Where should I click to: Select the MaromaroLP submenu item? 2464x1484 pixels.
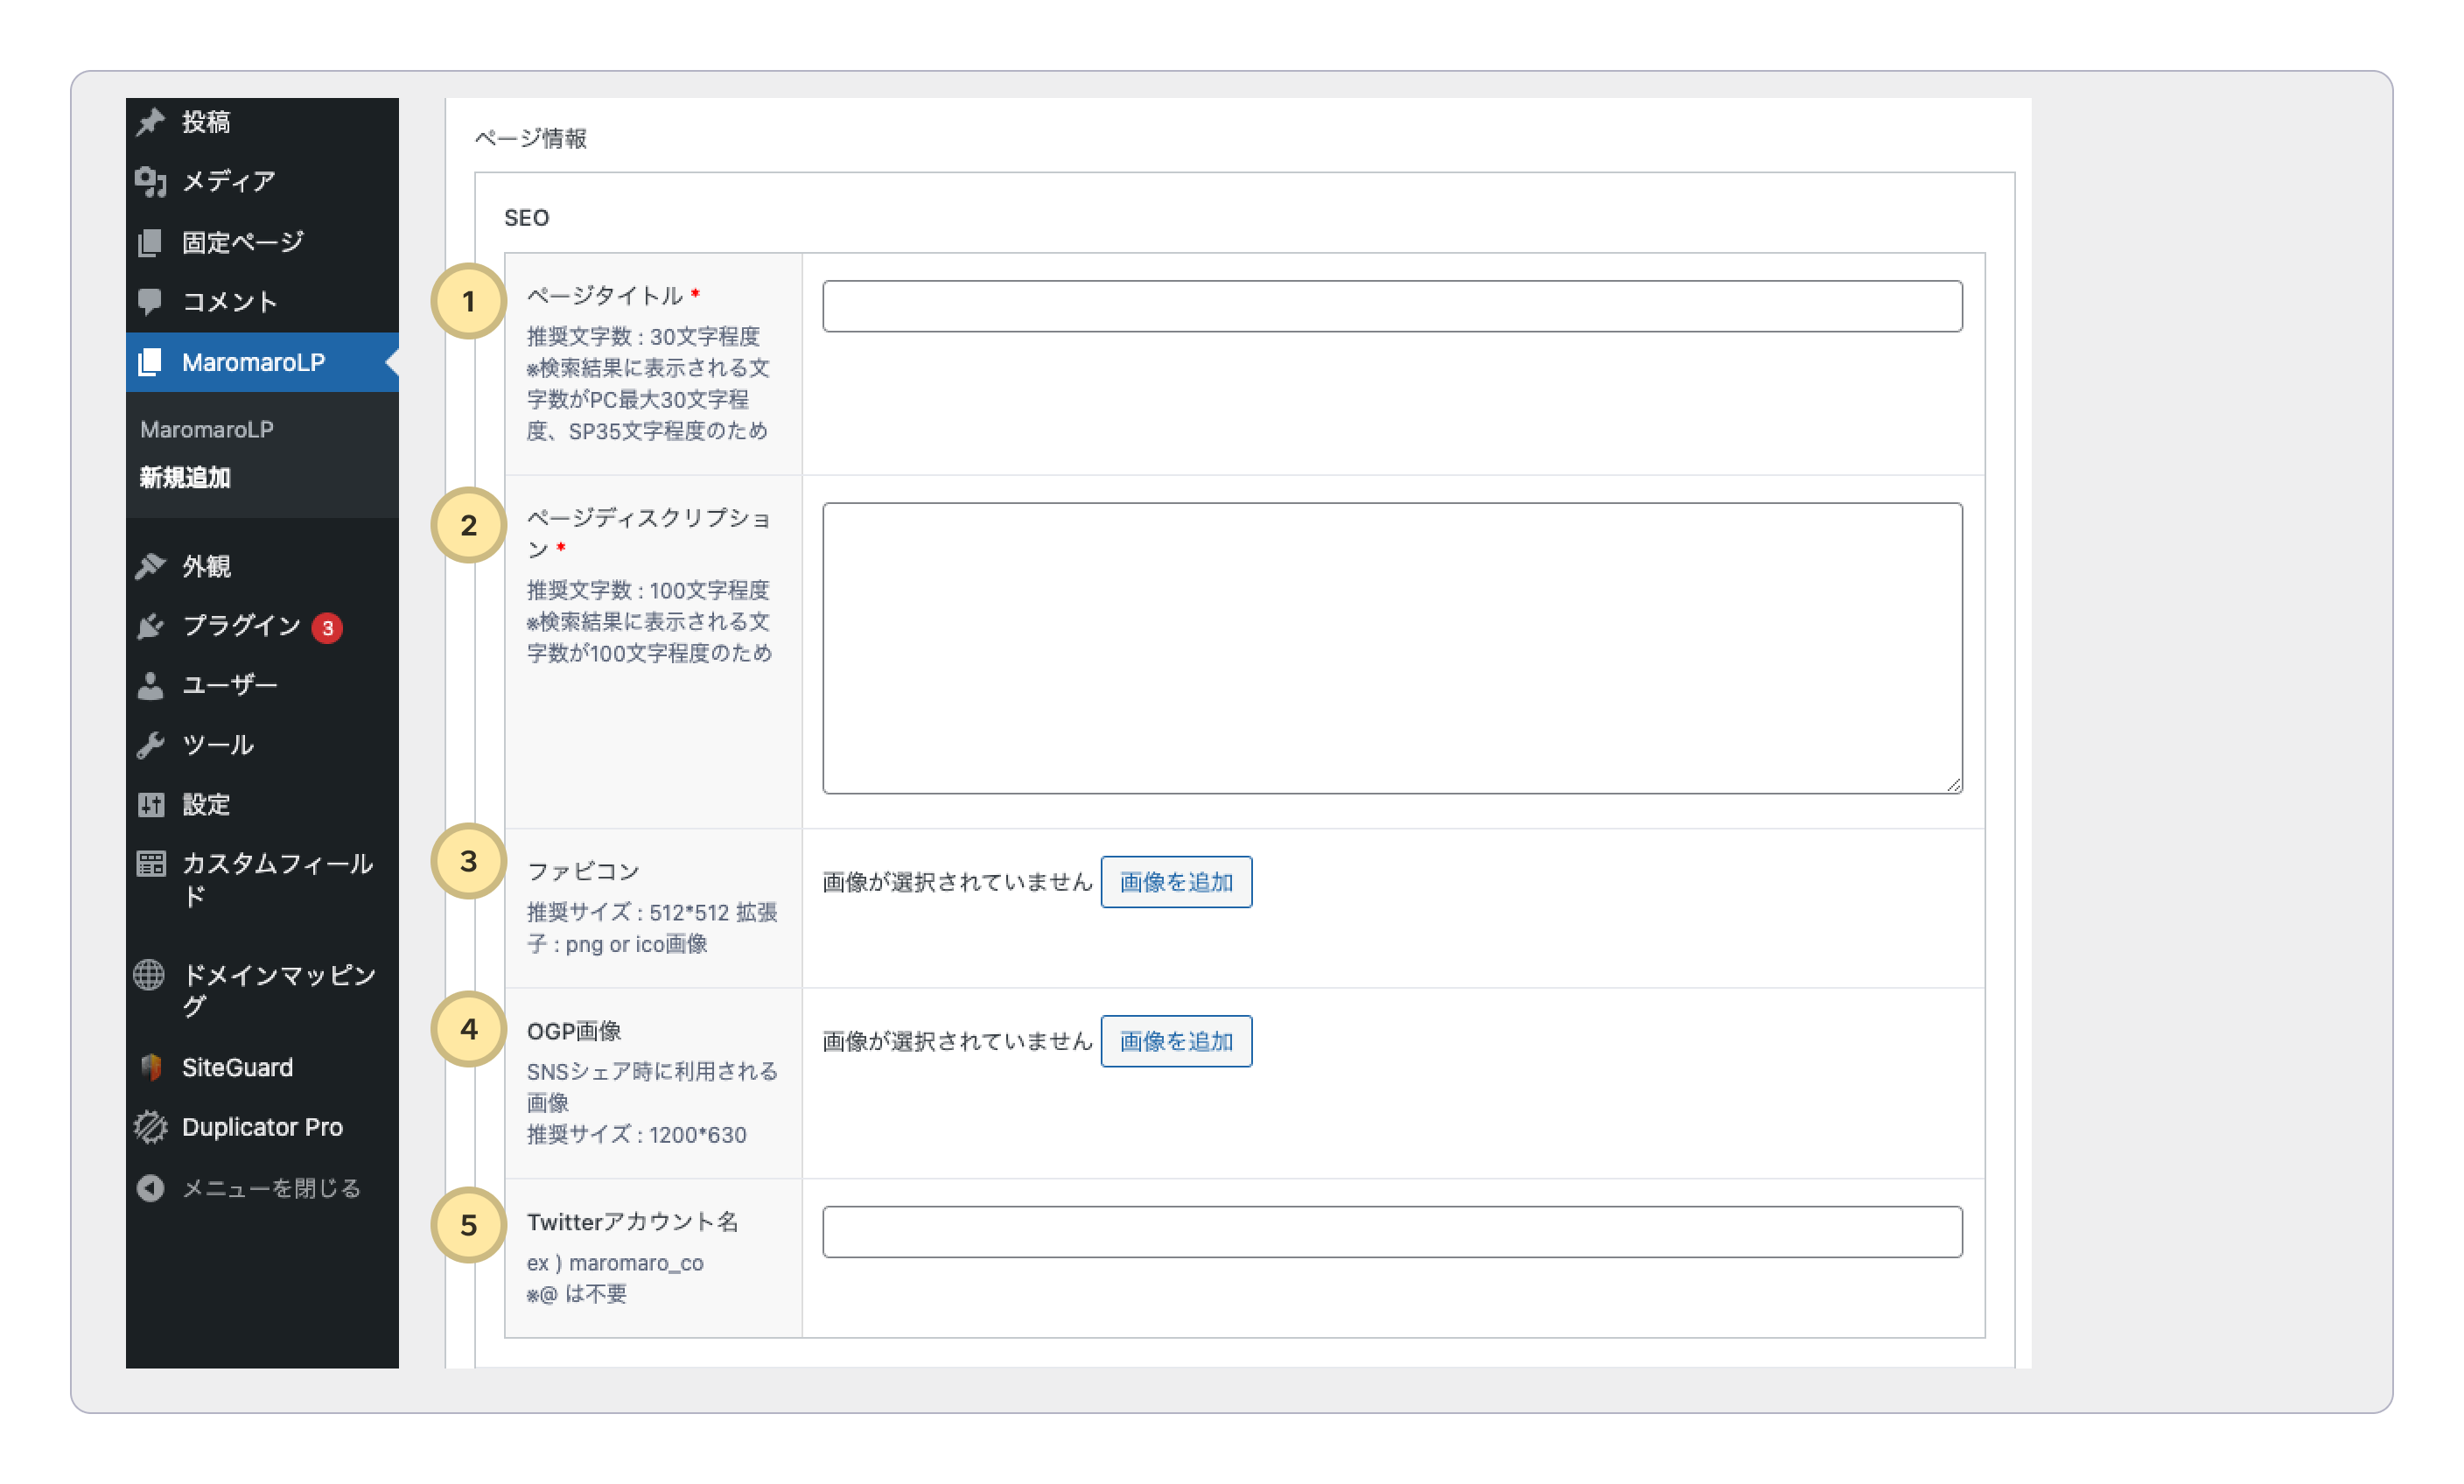[x=206, y=429]
